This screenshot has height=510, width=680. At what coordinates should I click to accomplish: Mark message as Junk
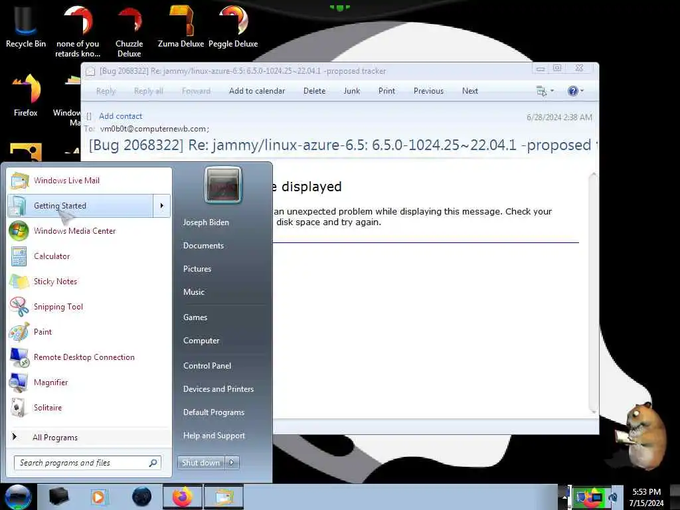point(352,91)
